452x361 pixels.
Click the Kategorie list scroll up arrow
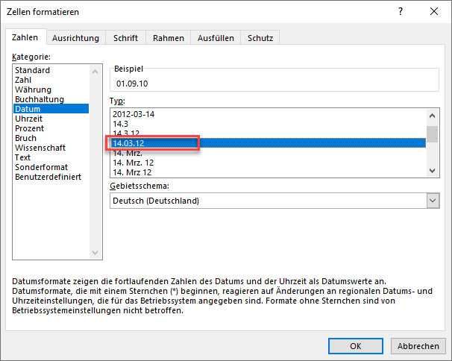tap(95, 72)
